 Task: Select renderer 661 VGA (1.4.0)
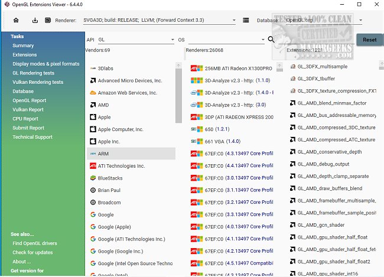(x=232, y=141)
